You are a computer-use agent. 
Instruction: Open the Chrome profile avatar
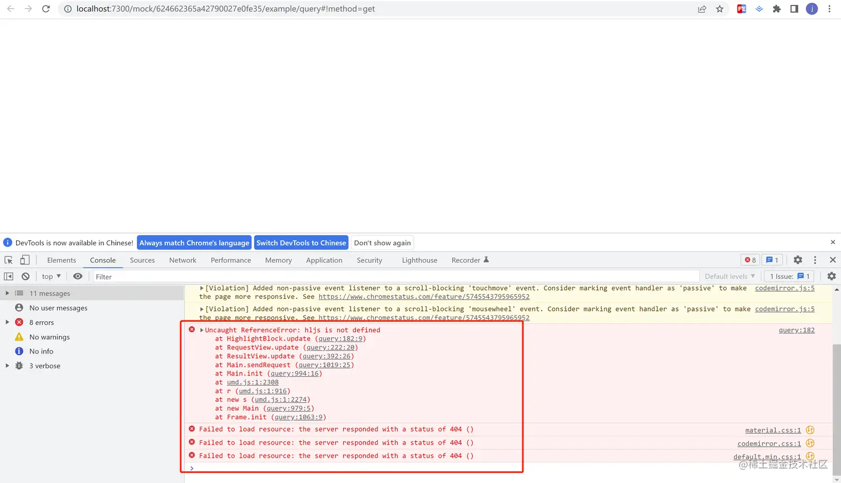pos(812,9)
